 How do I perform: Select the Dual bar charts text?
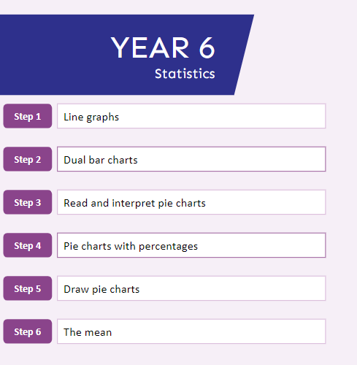(101, 160)
